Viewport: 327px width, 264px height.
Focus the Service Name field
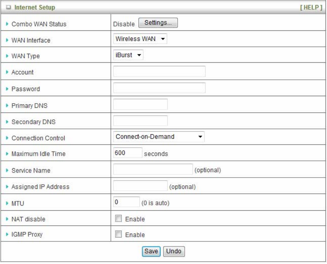coord(153,169)
